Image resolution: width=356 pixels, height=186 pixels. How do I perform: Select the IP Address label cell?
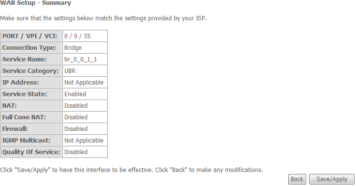click(x=31, y=82)
